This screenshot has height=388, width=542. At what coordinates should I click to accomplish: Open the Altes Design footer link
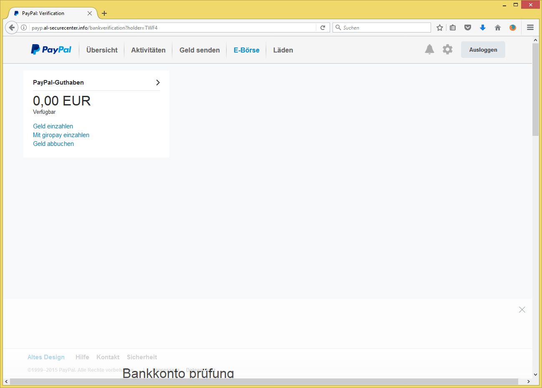coord(46,357)
